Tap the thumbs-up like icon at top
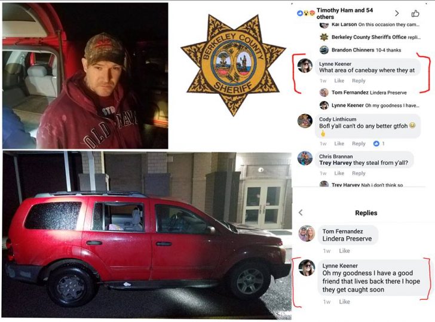This screenshot has width=435, height=322. [x=415, y=13]
